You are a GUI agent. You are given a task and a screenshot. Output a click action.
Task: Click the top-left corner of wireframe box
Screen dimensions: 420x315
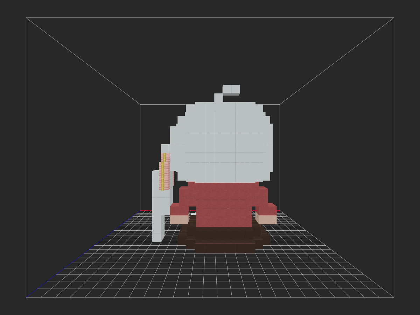coord(26,18)
